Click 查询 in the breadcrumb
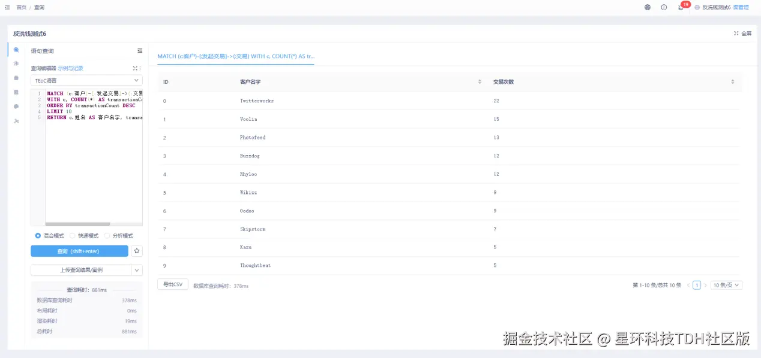This screenshot has height=358, width=761. click(x=39, y=7)
